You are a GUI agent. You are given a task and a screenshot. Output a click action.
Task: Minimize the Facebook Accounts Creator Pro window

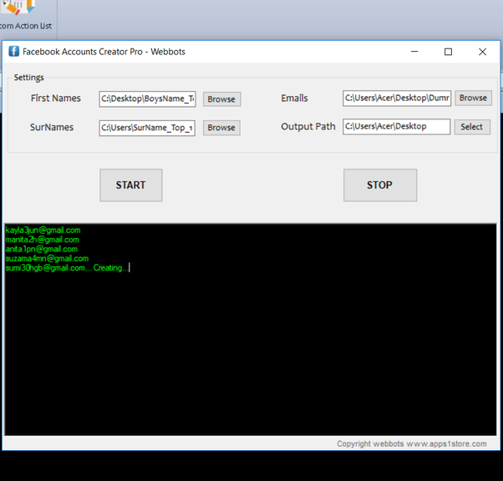(x=414, y=52)
